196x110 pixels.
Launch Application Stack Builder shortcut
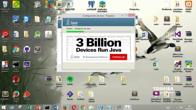(102, 6)
